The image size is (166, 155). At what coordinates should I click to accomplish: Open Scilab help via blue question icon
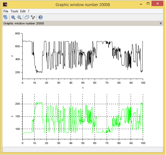[x=41, y=18]
